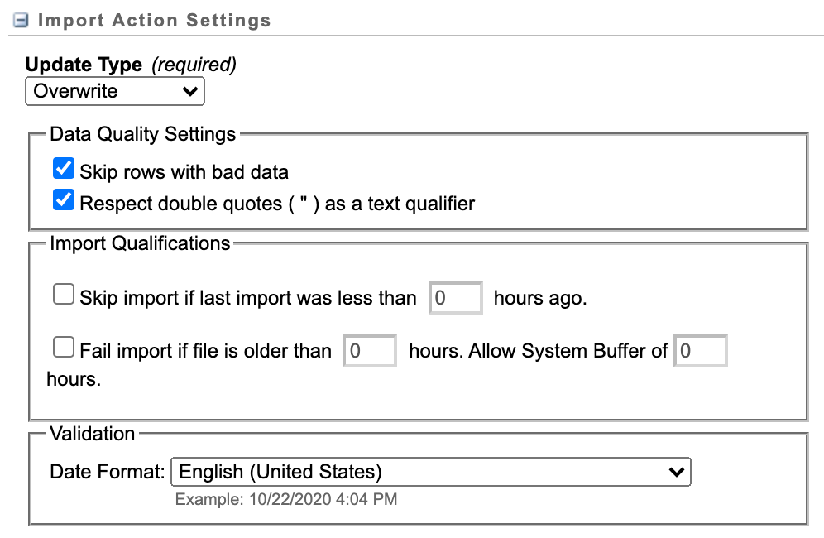Click the file older than hours field

point(370,351)
